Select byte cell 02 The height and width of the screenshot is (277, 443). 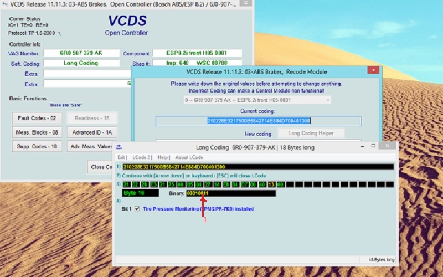point(136,184)
